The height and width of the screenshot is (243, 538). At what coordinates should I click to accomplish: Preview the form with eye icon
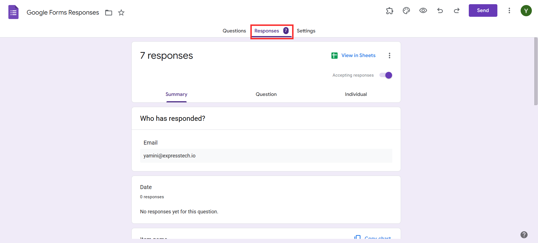click(x=423, y=11)
